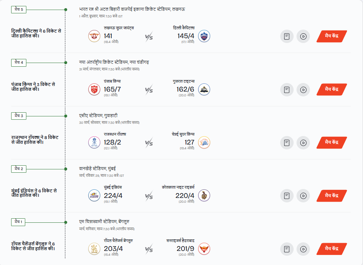Viewport: 363px width, 265px height.
Task: Click the Delhi Capitals team logo
Action: 204,36
